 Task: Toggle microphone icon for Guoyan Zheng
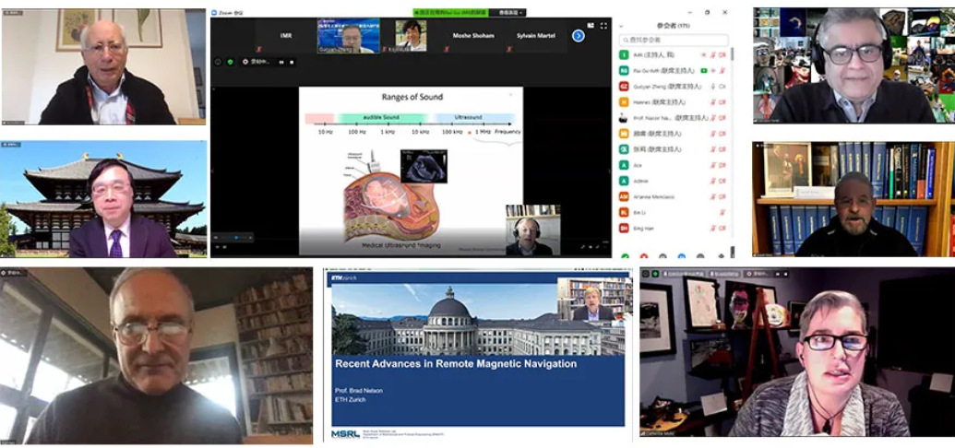pos(712,87)
